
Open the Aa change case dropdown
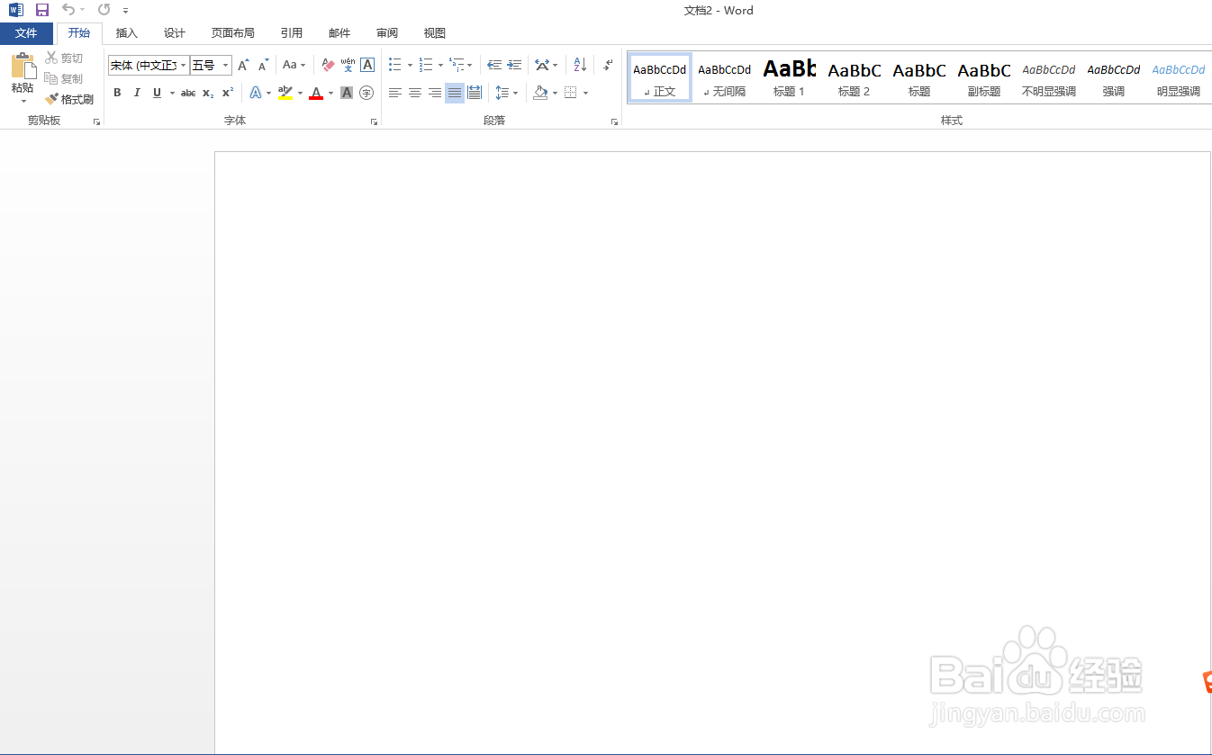294,65
